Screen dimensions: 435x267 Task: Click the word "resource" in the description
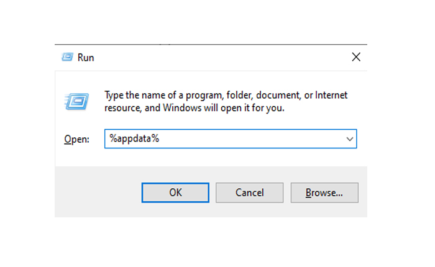(x=123, y=108)
